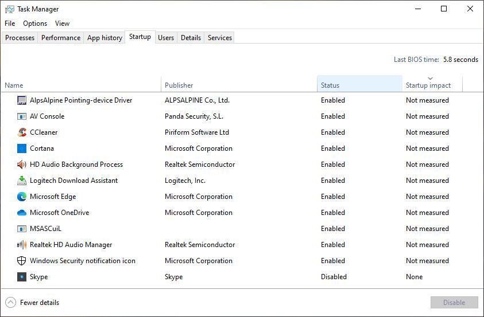
Task: Select the "AlpsAlpine Pointing-device Driver" entry name
Action: [81, 100]
